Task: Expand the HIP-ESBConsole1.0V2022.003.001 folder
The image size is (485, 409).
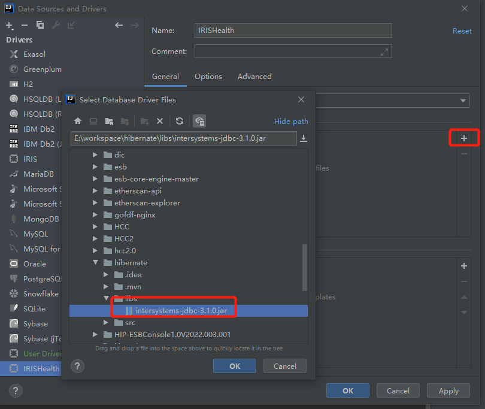Action: pos(95,335)
